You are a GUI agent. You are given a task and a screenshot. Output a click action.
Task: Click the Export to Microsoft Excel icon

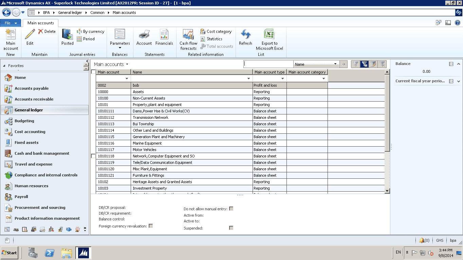click(269, 35)
